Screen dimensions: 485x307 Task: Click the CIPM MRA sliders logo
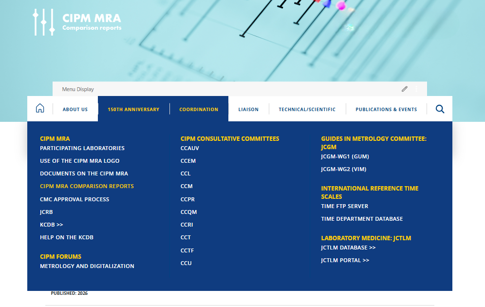tap(44, 22)
